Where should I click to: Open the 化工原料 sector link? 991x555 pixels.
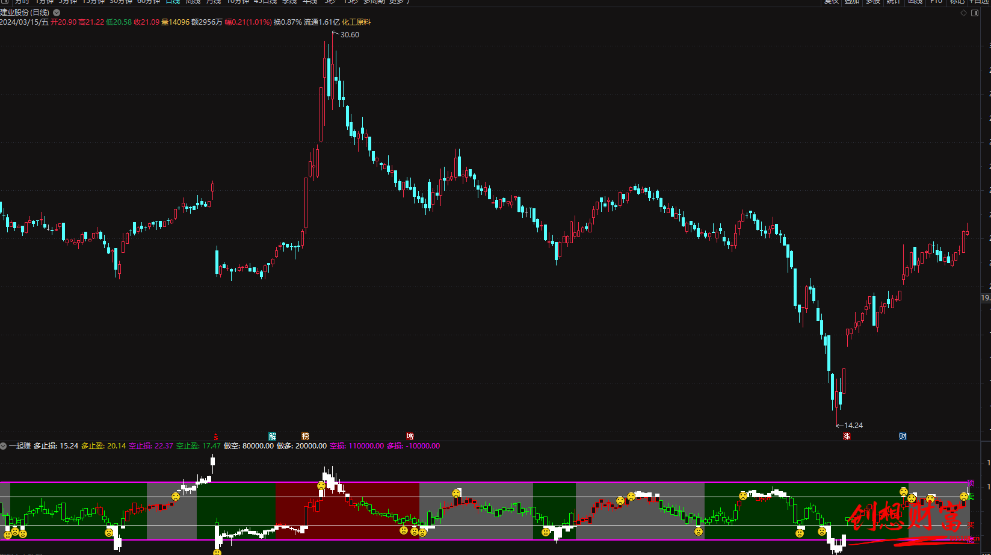click(356, 22)
